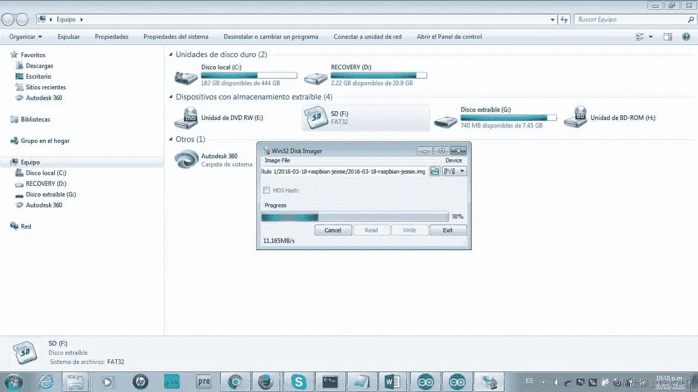
Task: Select Disco local (C:) drive icon
Action: click(186, 77)
